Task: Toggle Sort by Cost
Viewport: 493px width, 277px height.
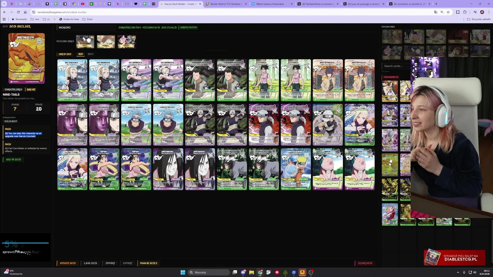Action: (65, 54)
